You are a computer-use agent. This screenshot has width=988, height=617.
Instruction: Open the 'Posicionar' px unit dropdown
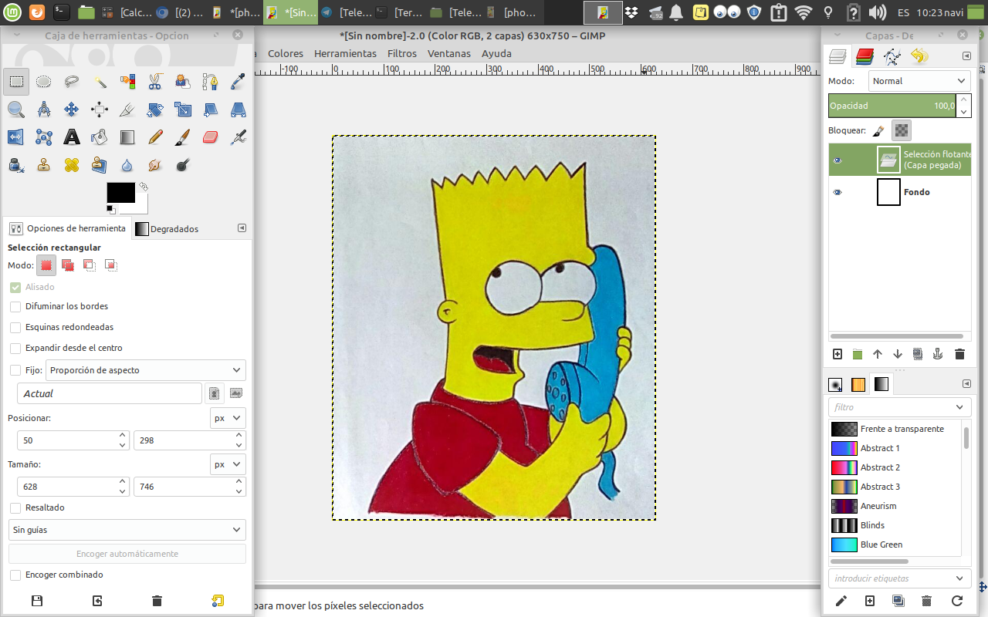click(x=228, y=418)
